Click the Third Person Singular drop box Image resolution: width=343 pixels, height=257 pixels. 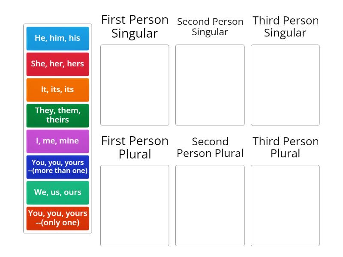285,85
